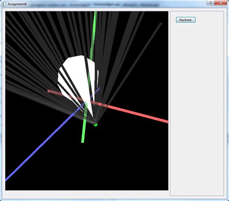Click the Assignment4 window icon

pos(3,4)
